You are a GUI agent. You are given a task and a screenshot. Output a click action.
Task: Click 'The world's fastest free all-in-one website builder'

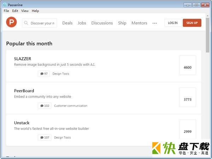click(x=52, y=129)
